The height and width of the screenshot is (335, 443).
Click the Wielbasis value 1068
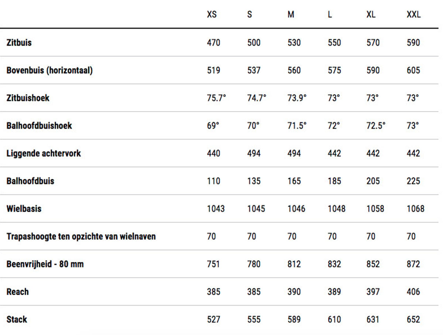point(415,208)
